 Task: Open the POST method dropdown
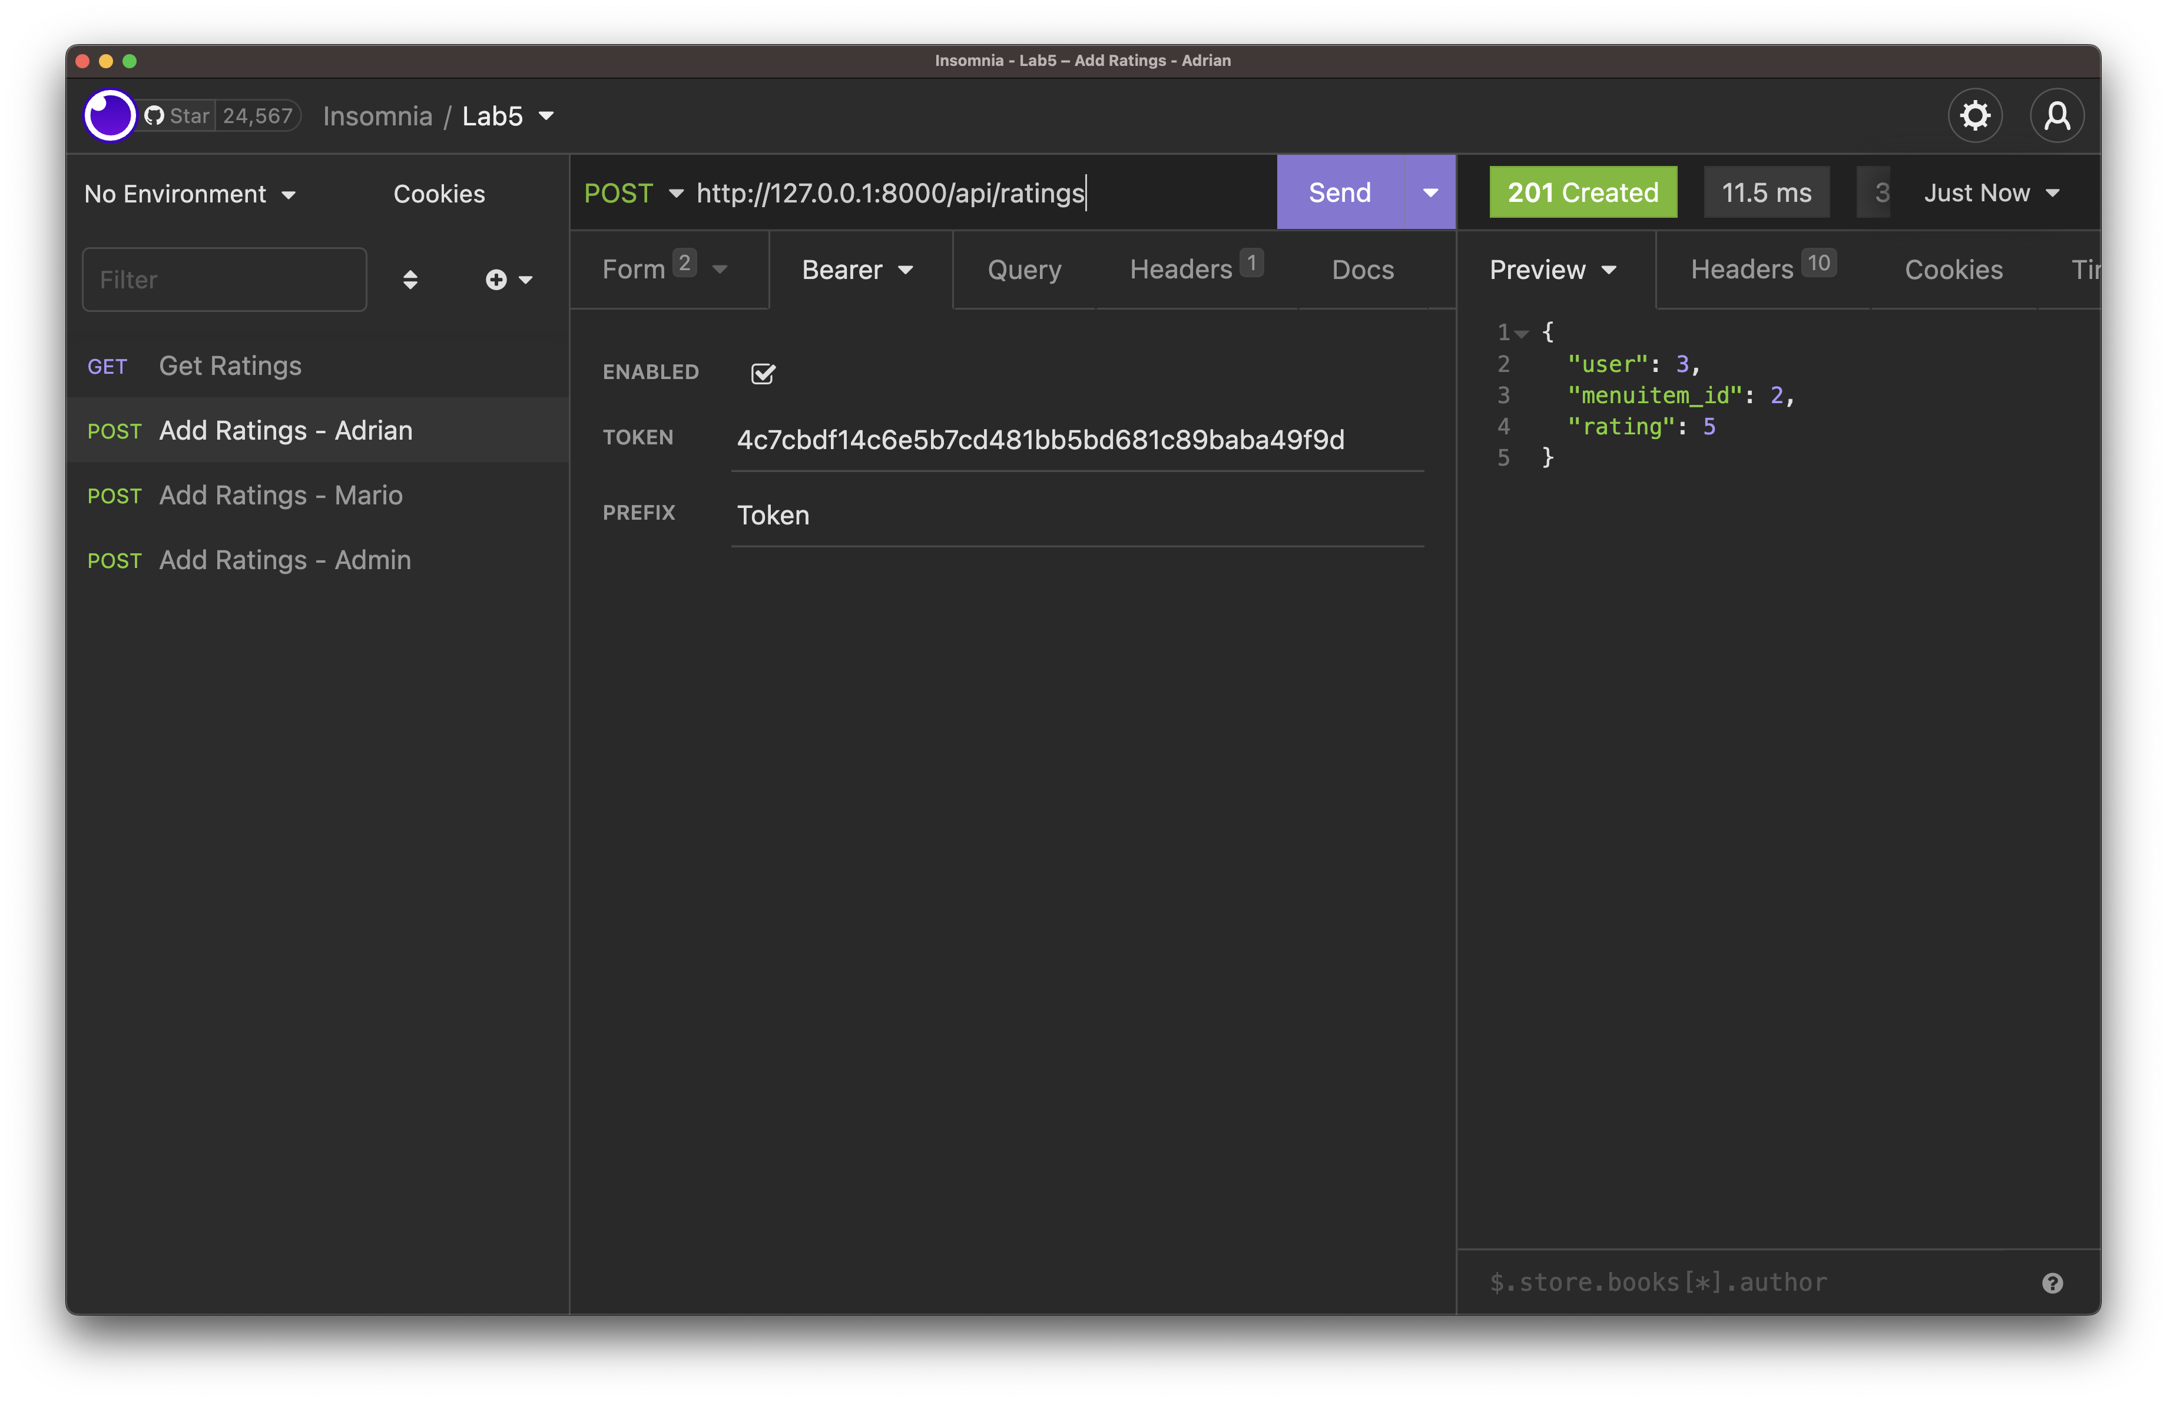pos(634,193)
